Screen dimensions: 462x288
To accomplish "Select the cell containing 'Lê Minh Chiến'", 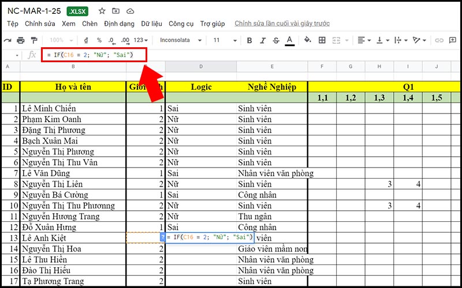I will (73, 108).
